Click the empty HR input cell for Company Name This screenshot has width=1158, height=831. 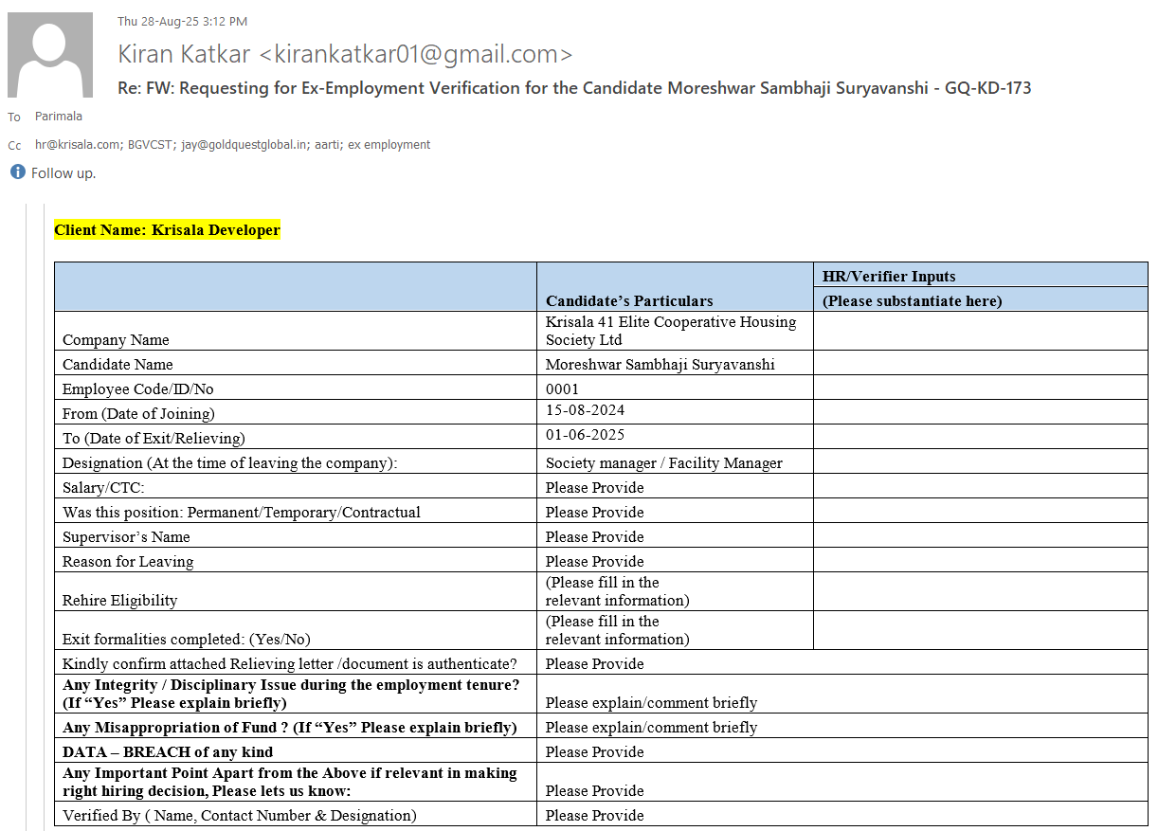coord(980,331)
